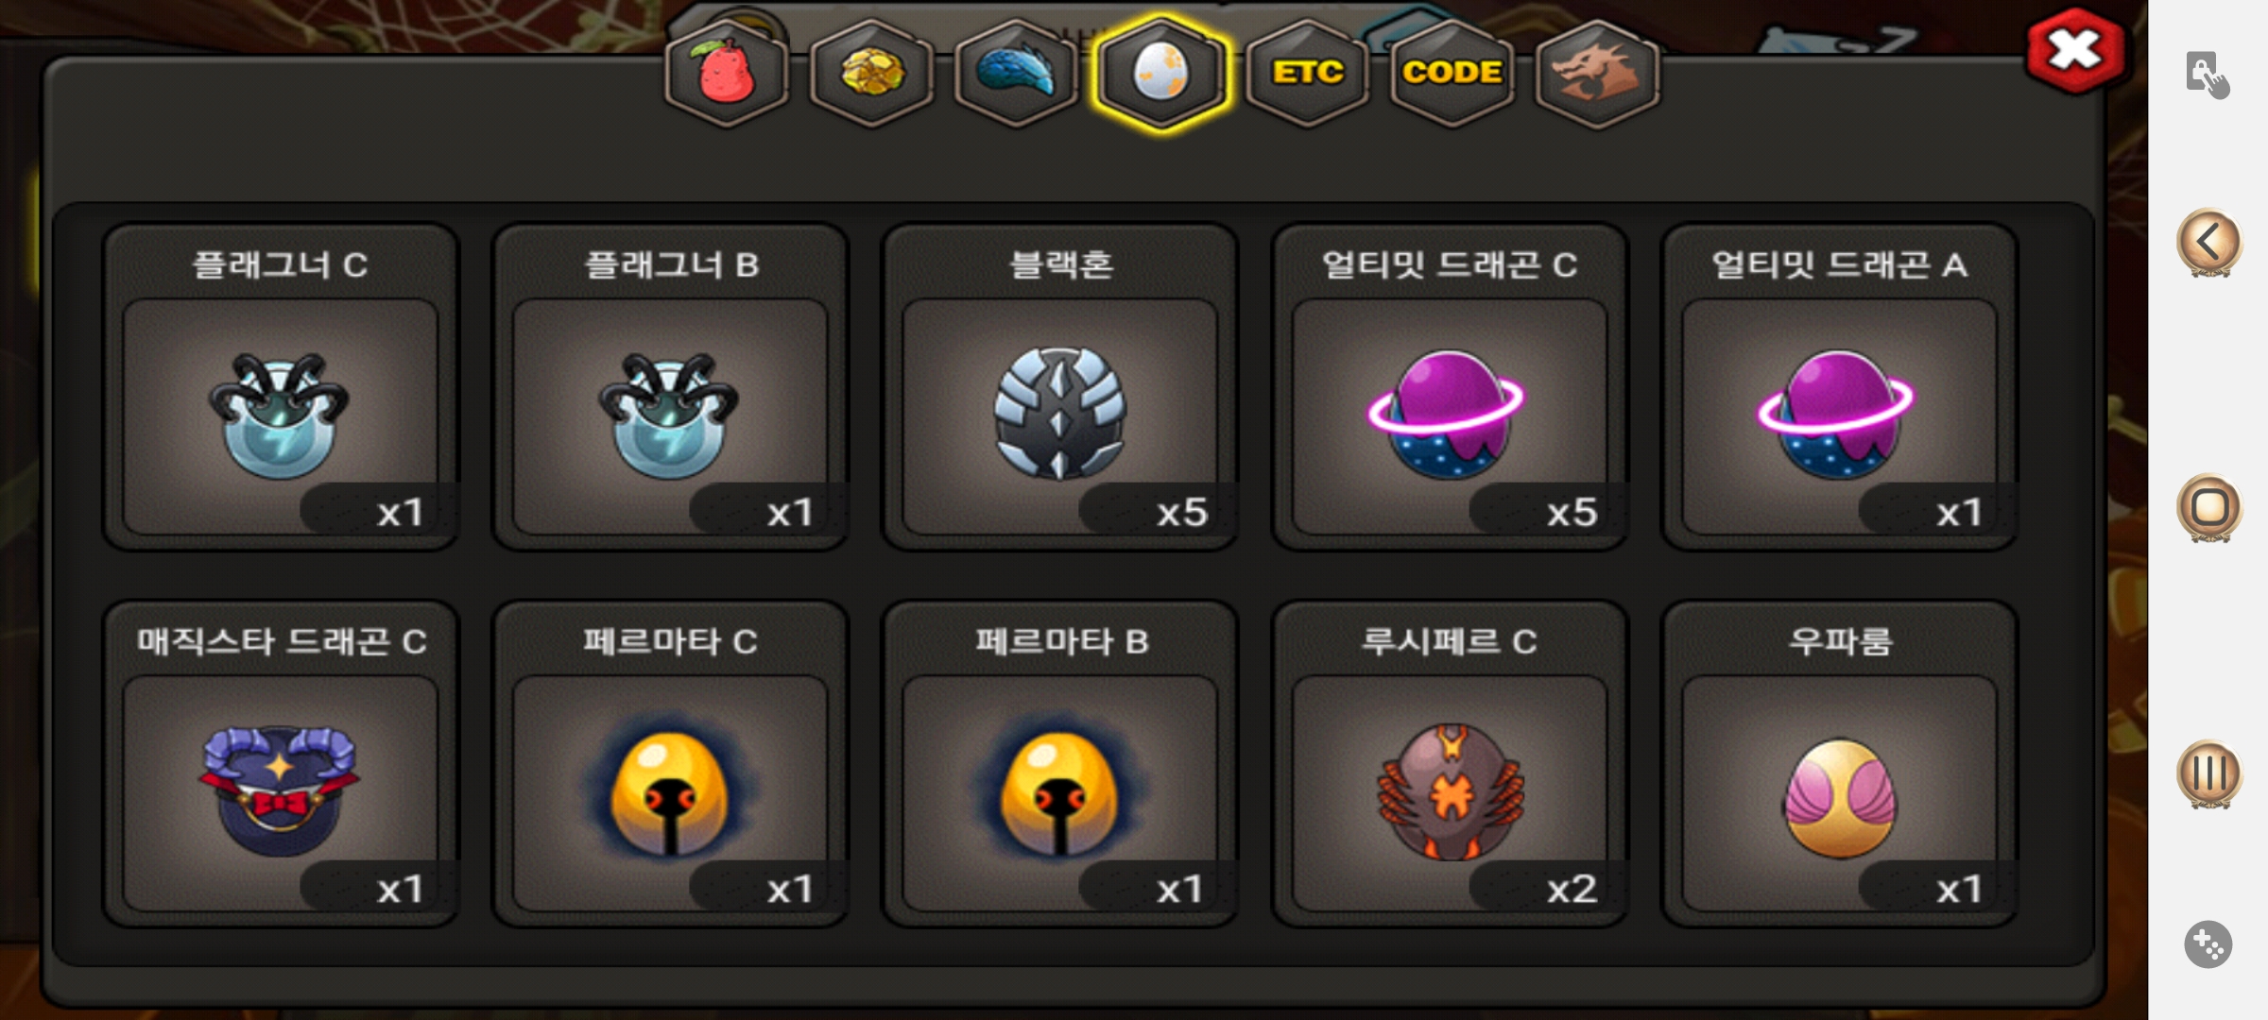Pick the 얼티밋 드래곤 A egg
2268x1020 pixels.
tap(1839, 387)
